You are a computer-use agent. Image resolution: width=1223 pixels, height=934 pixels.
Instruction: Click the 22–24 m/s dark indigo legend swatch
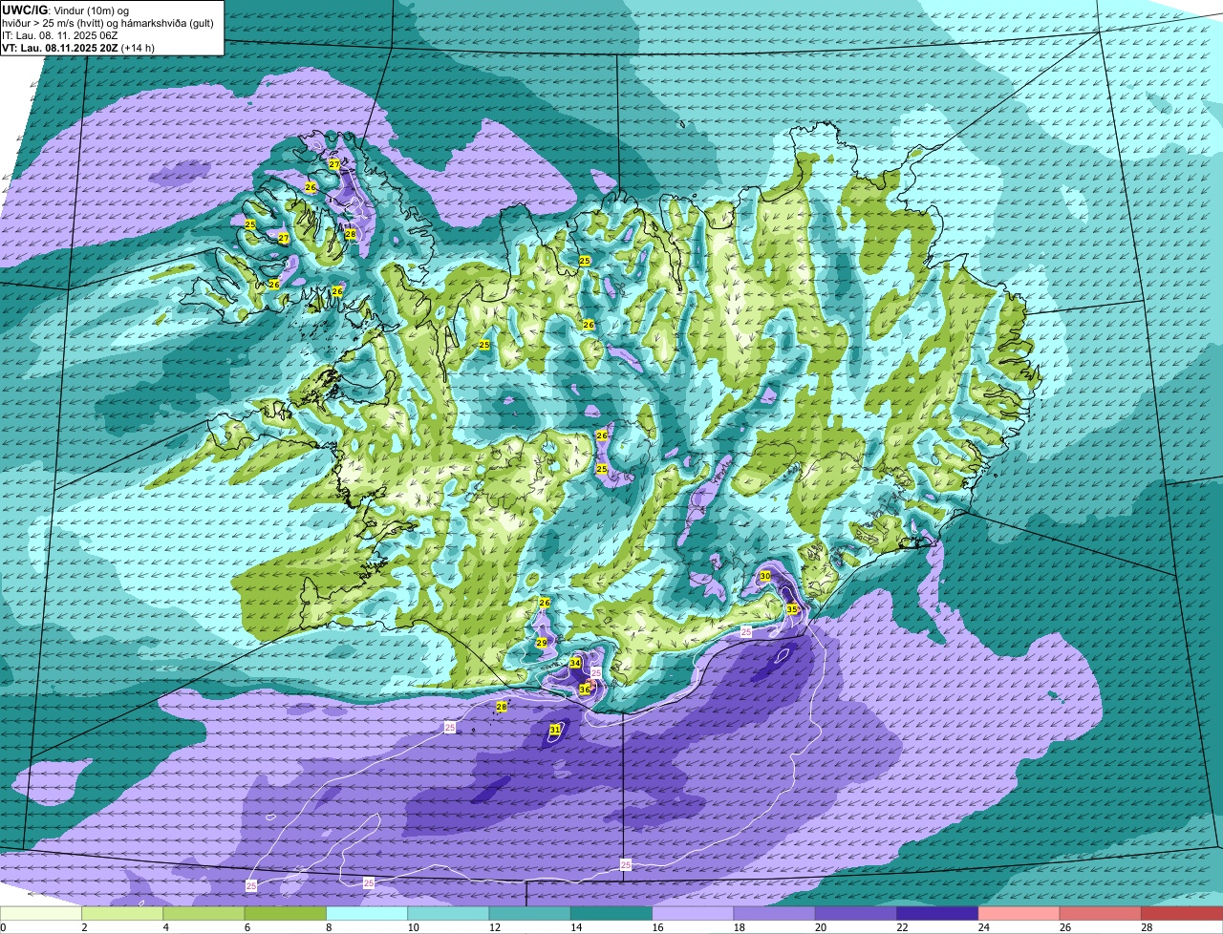click(x=937, y=914)
